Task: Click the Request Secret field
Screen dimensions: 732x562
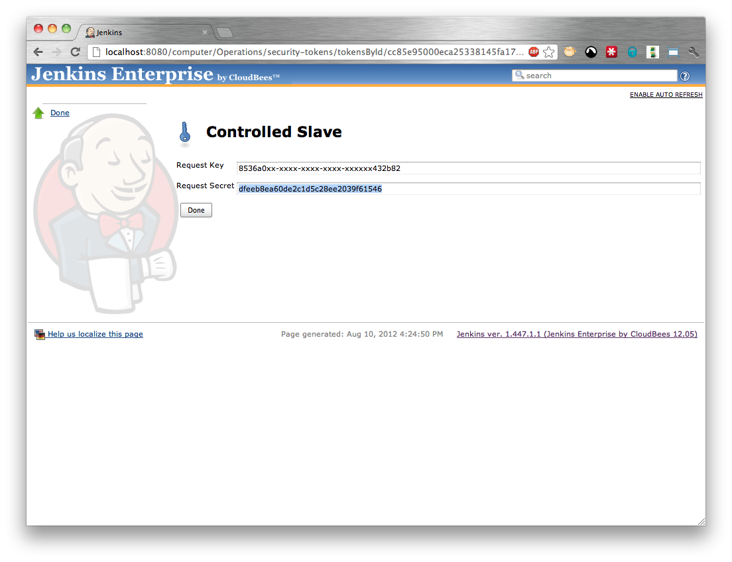Action: tap(468, 189)
